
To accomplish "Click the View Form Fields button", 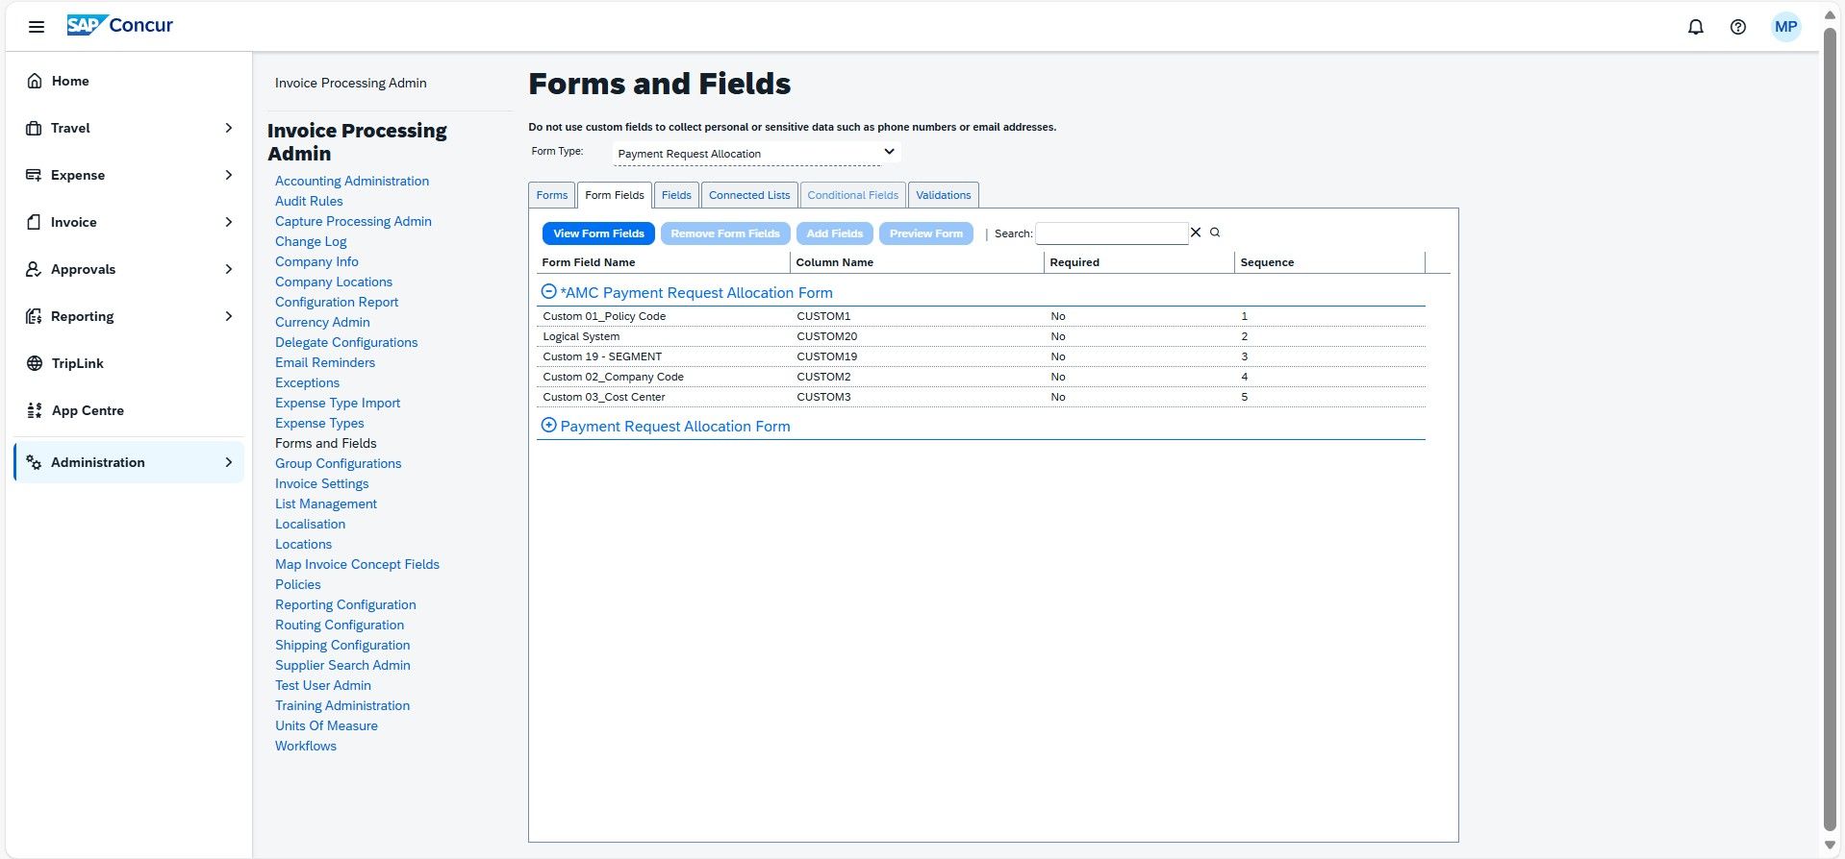I will coord(598,233).
